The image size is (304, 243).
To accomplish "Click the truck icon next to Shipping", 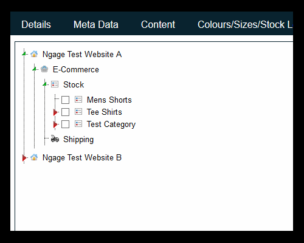I will click(x=55, y=139).
